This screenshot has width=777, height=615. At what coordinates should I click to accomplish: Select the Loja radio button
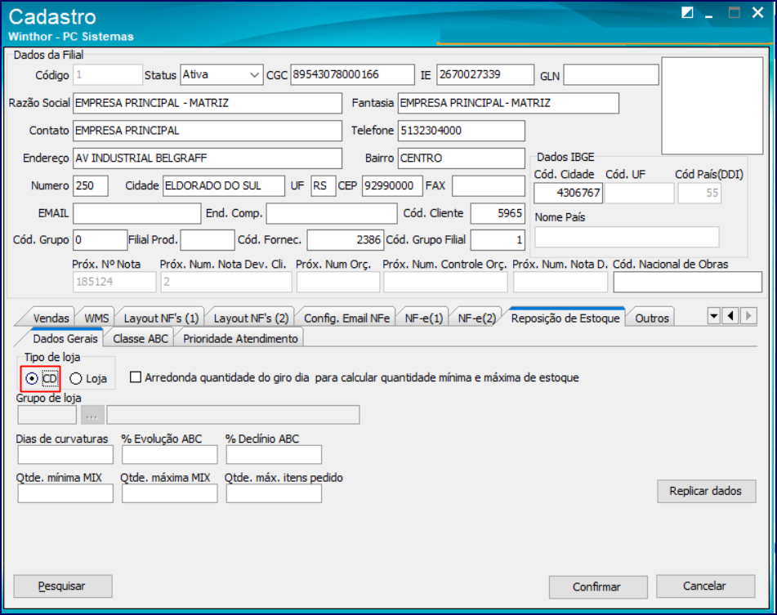(75, 379)
